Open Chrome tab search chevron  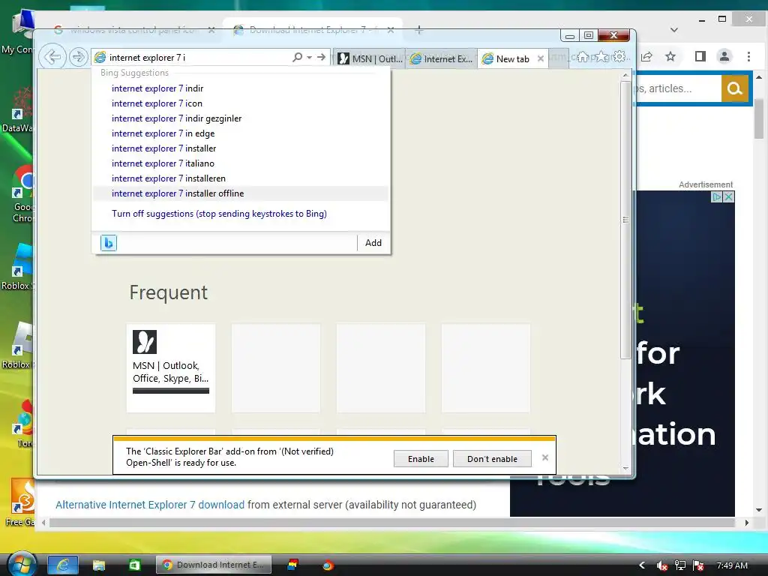coord(674,30)
